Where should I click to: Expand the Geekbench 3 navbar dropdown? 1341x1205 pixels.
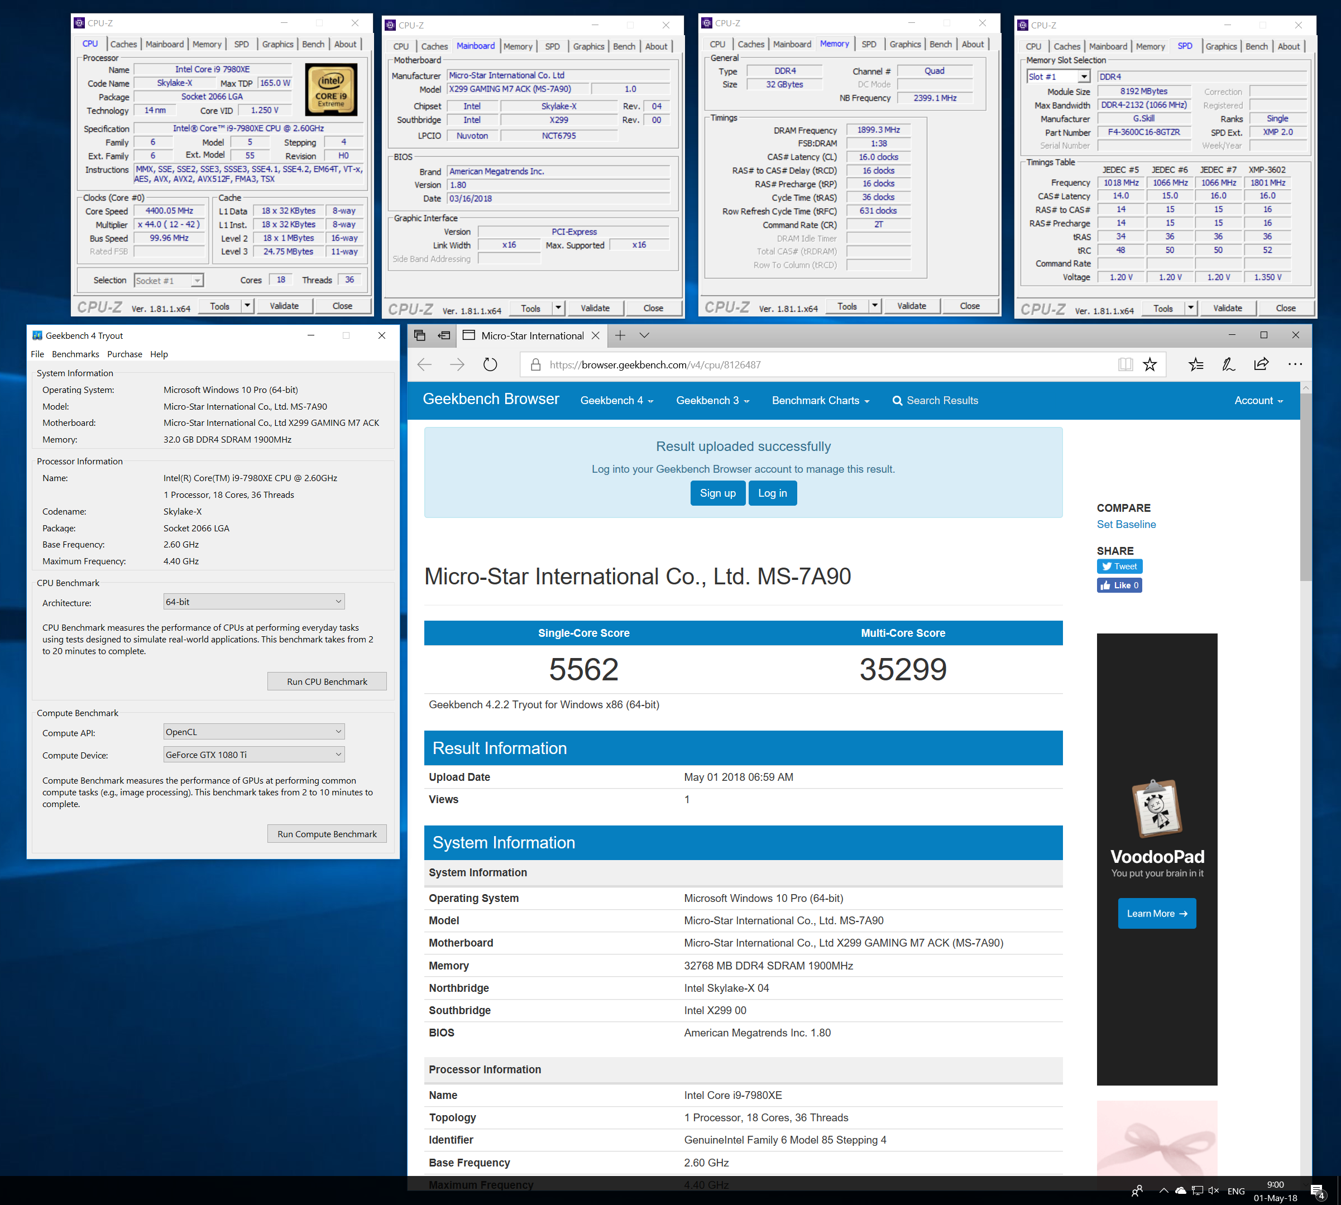[712, 401]
